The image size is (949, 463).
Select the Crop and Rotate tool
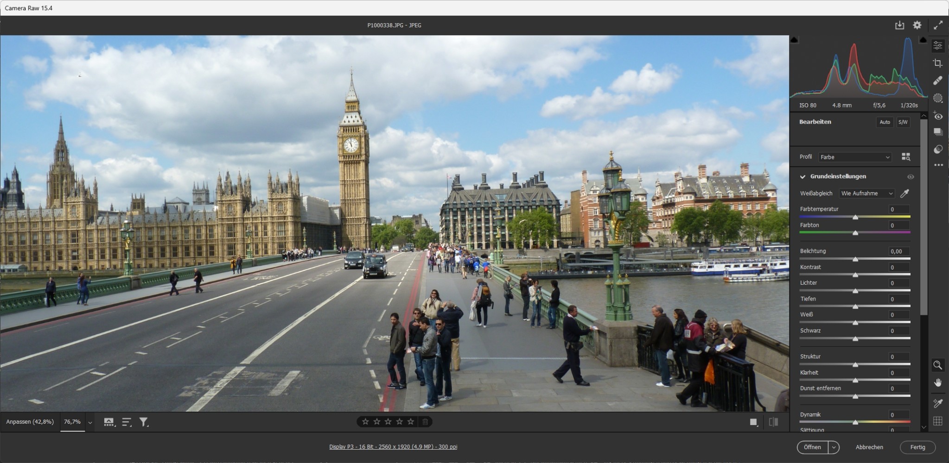[937, 63]
